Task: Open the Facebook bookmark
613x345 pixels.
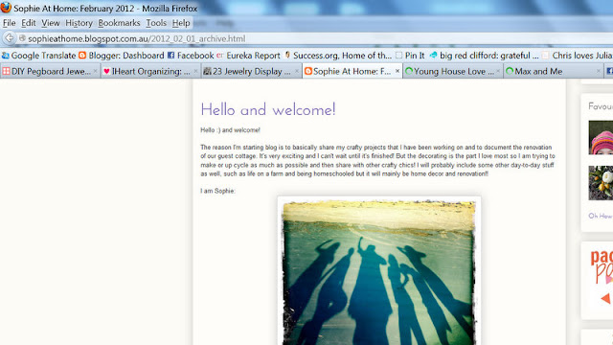Action: click(x=191, y=56)
